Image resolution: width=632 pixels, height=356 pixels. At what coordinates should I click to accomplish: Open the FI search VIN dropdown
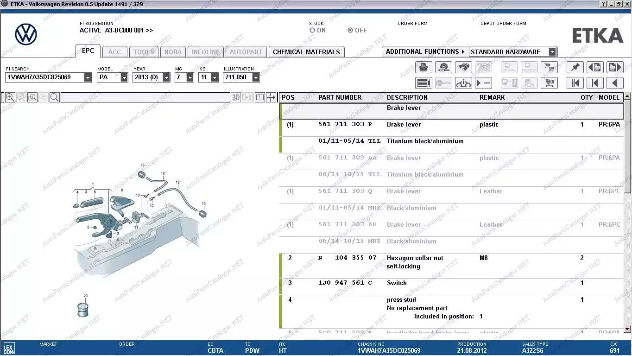[88, 77]
